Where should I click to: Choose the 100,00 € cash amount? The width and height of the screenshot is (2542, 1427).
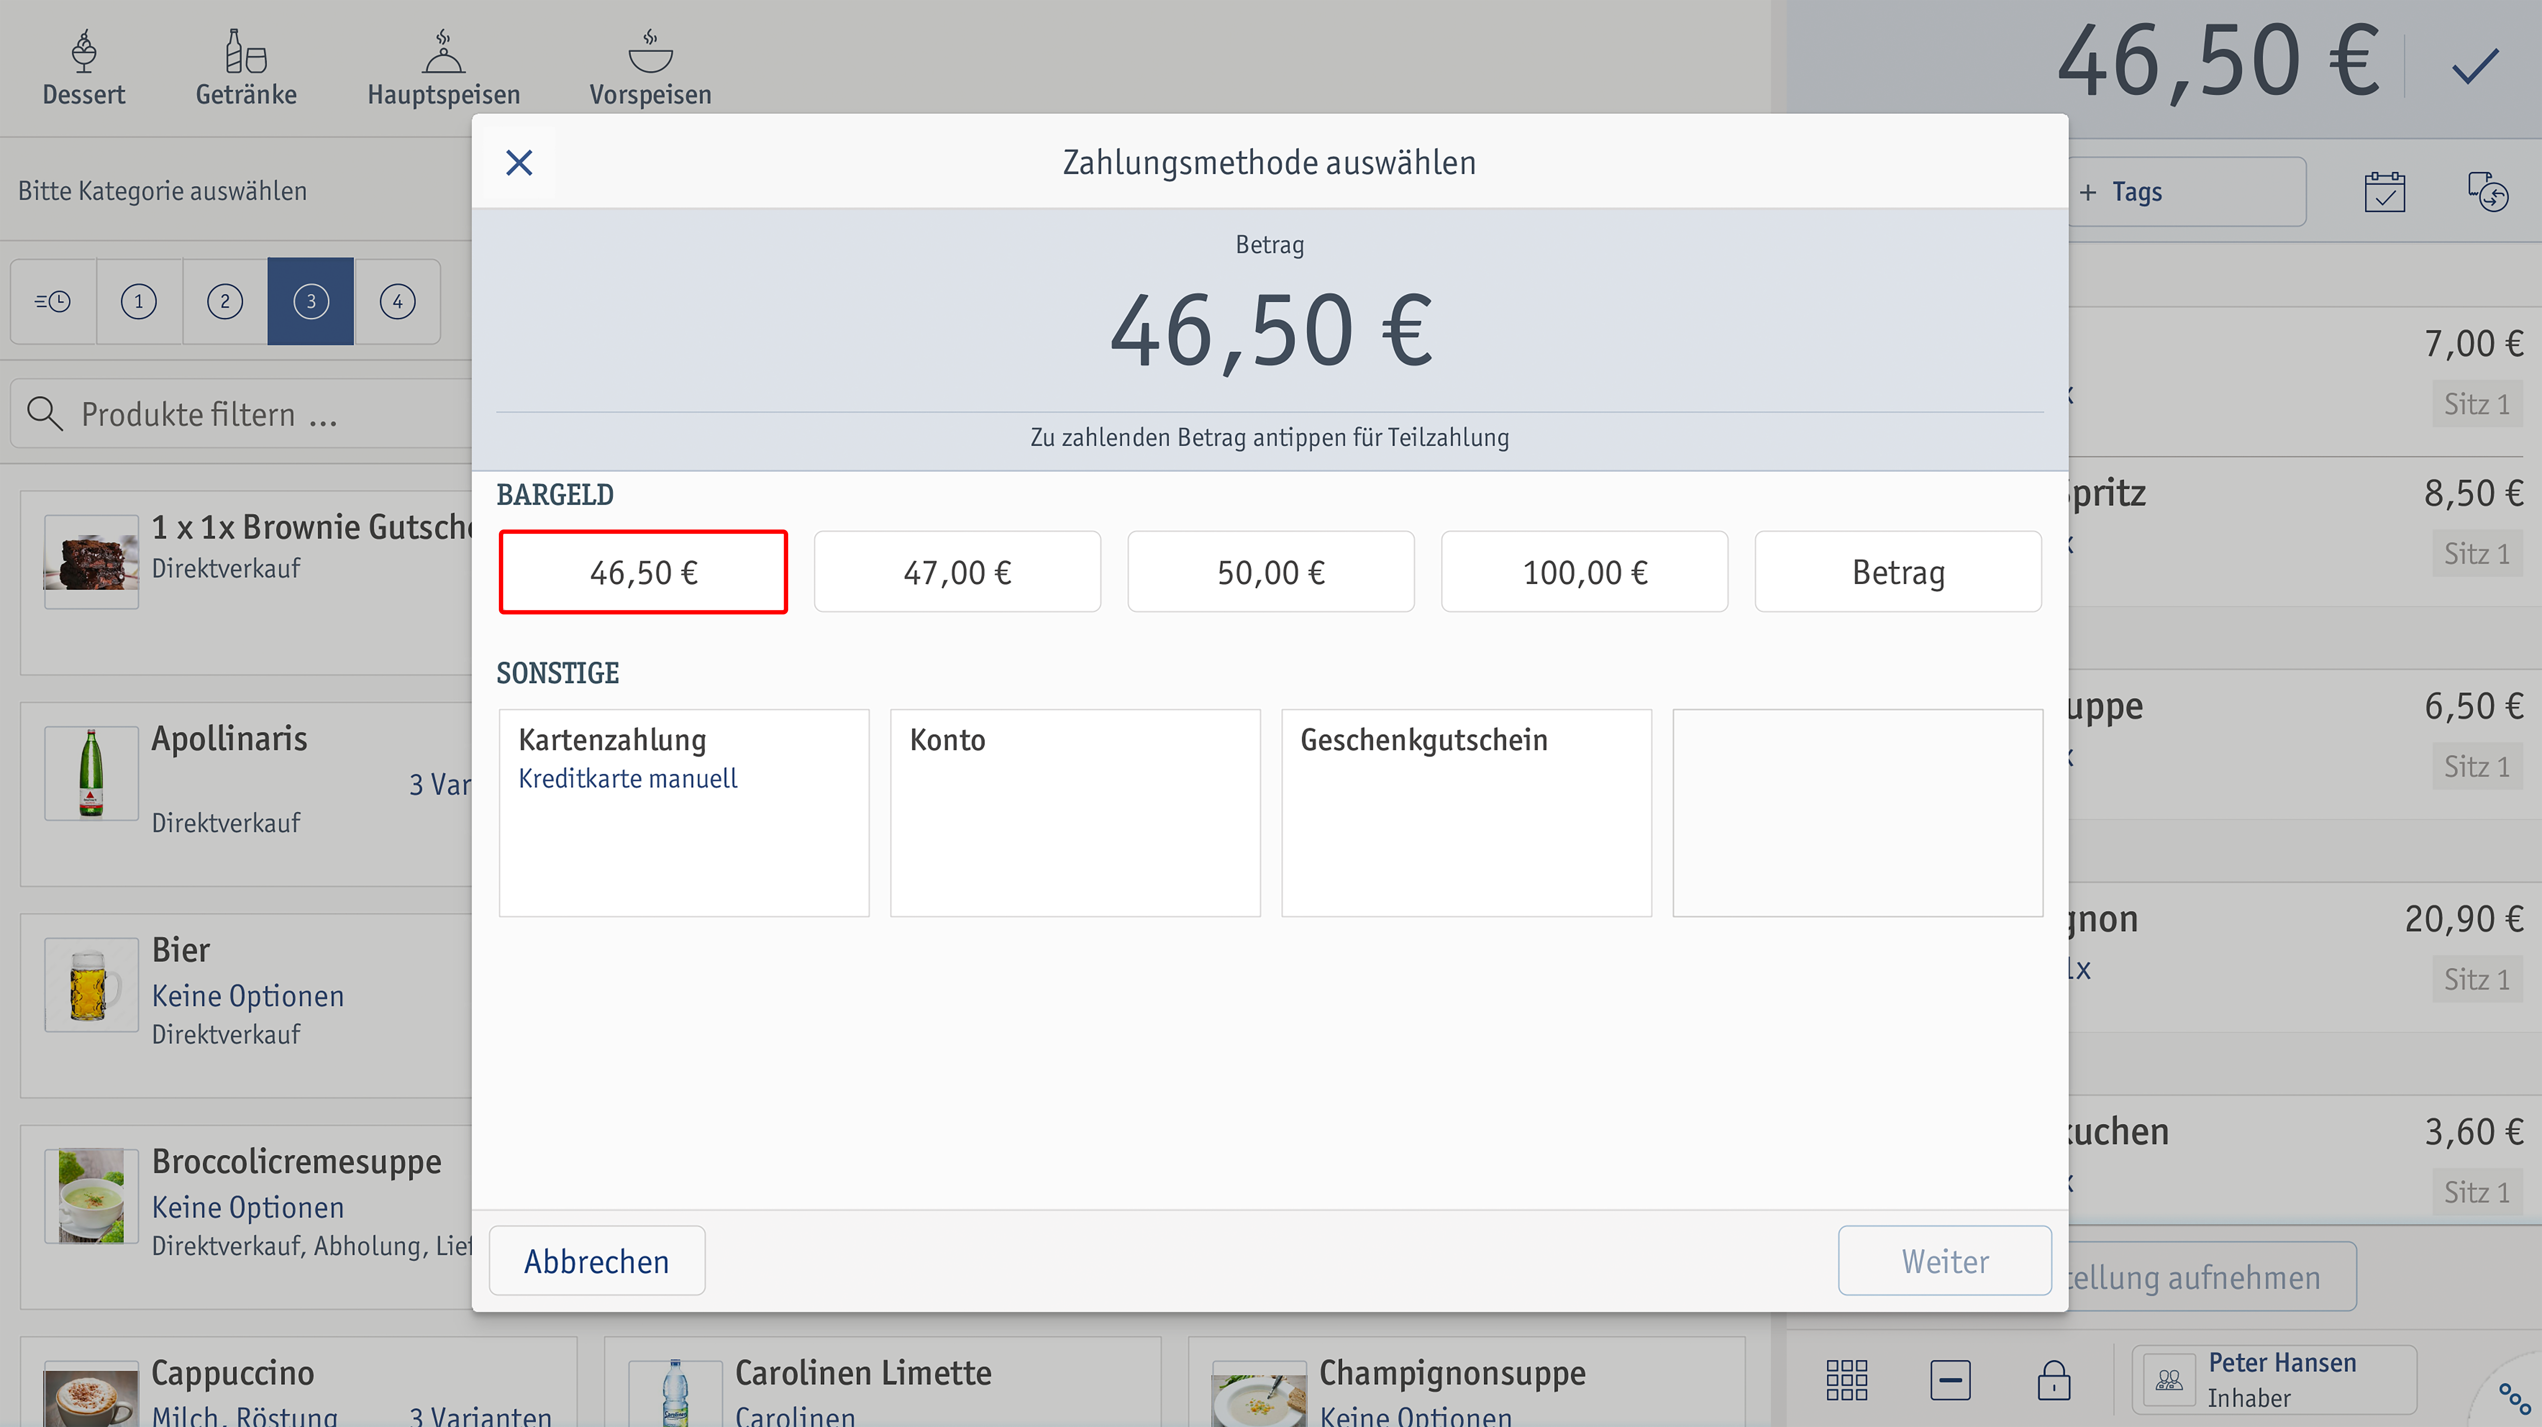click(1585, 572)
